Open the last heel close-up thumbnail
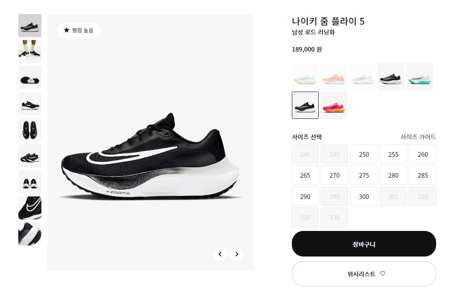460x294 pixels. pyautogui.click(x=30, y=234)
